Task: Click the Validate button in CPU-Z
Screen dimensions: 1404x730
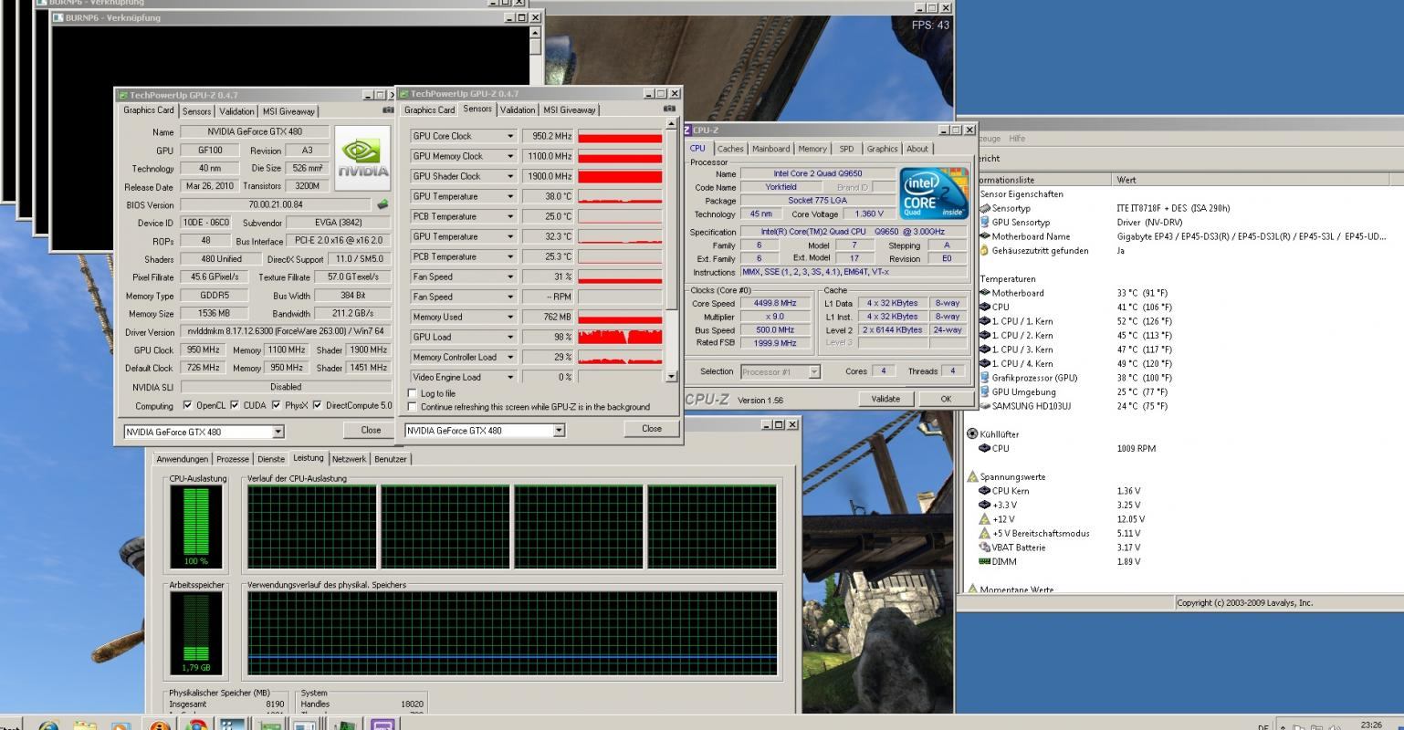Action: pyautogui.click(x=885, y=399)
